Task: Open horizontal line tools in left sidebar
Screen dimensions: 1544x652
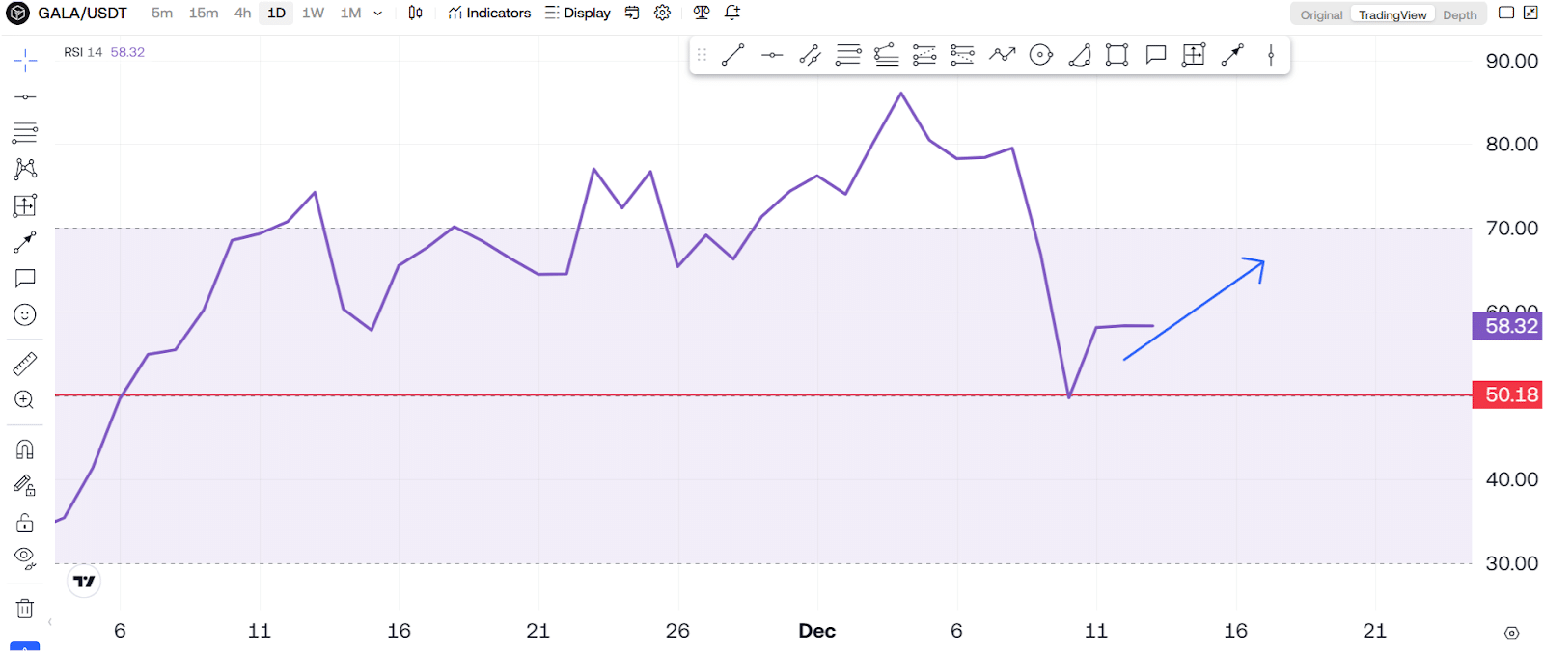Action: coord(25,97)
